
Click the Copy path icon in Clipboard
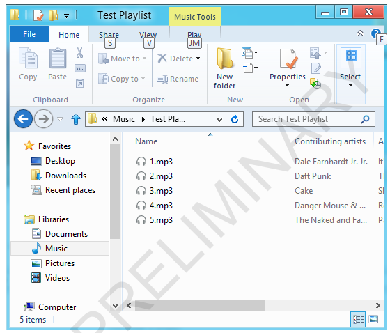(80, 68)
